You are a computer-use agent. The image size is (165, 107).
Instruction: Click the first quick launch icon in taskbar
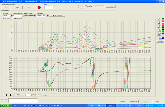(x=25, y=106)
